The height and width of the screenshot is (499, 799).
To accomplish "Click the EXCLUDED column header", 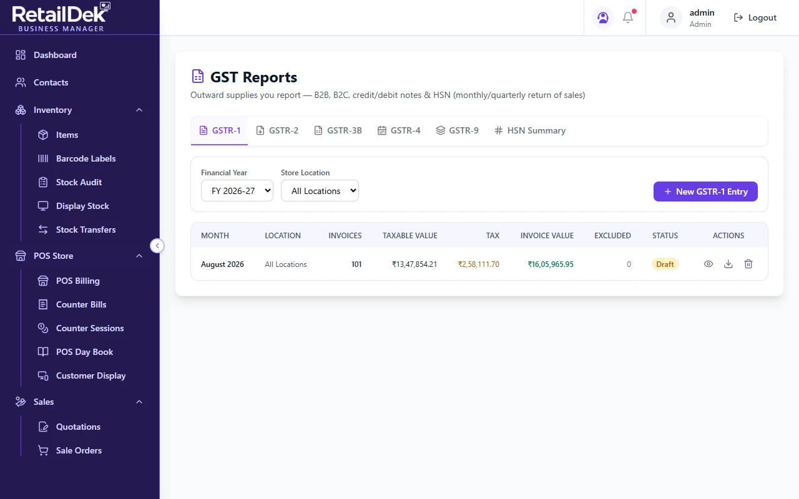I will point(612,236).
